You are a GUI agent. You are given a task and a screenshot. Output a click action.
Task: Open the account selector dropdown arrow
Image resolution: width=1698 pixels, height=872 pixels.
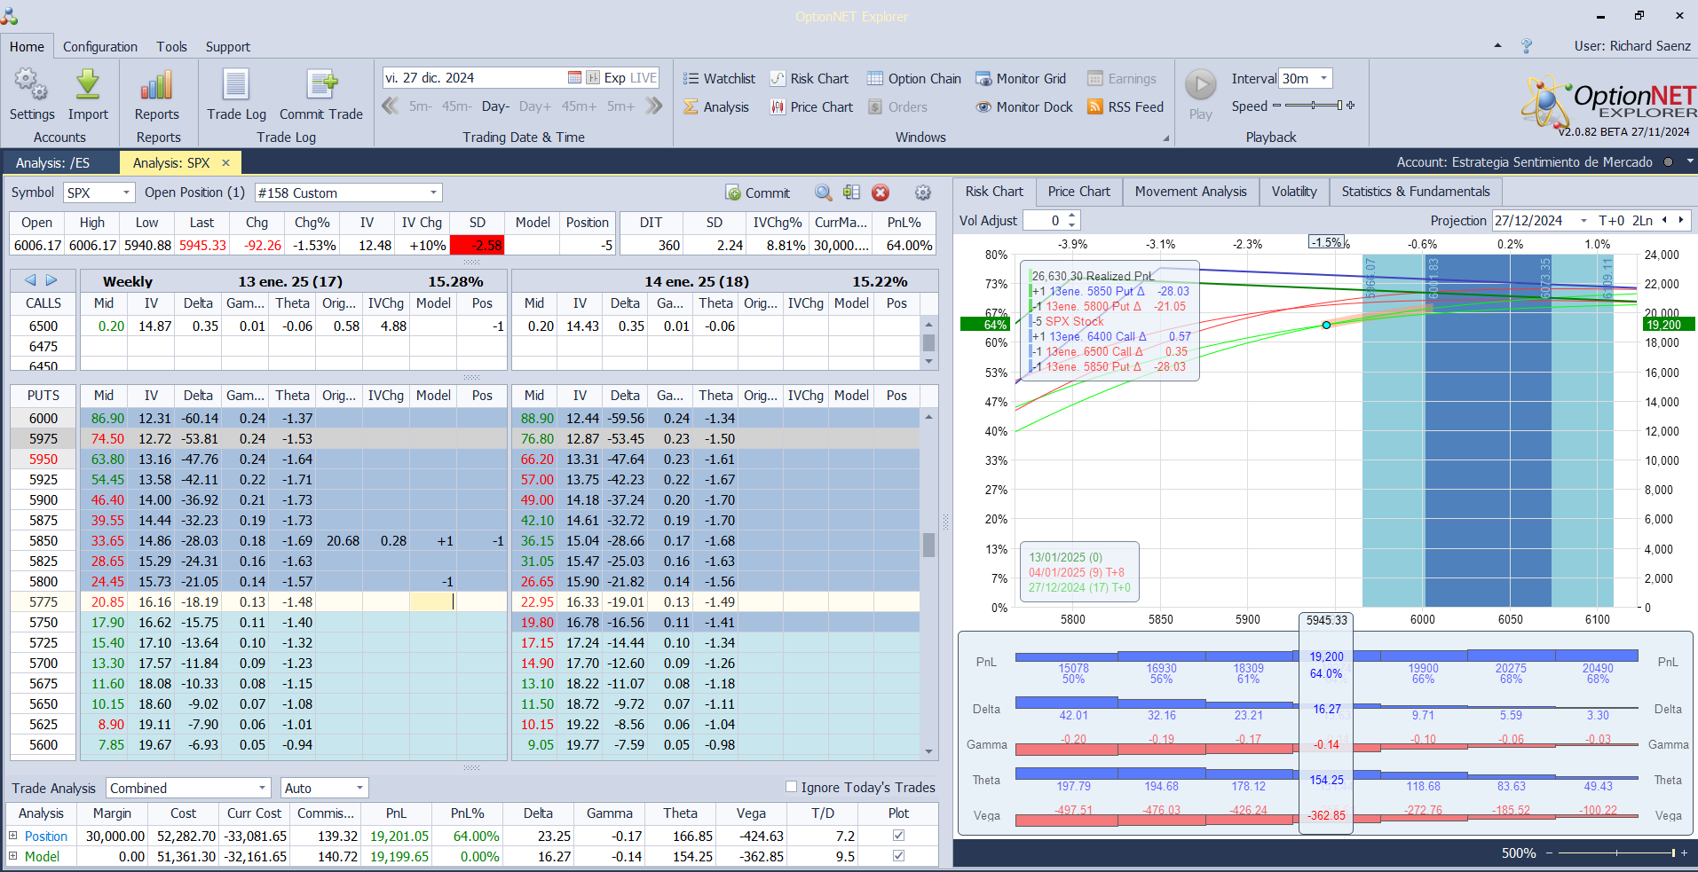(x=1690, y=161)
